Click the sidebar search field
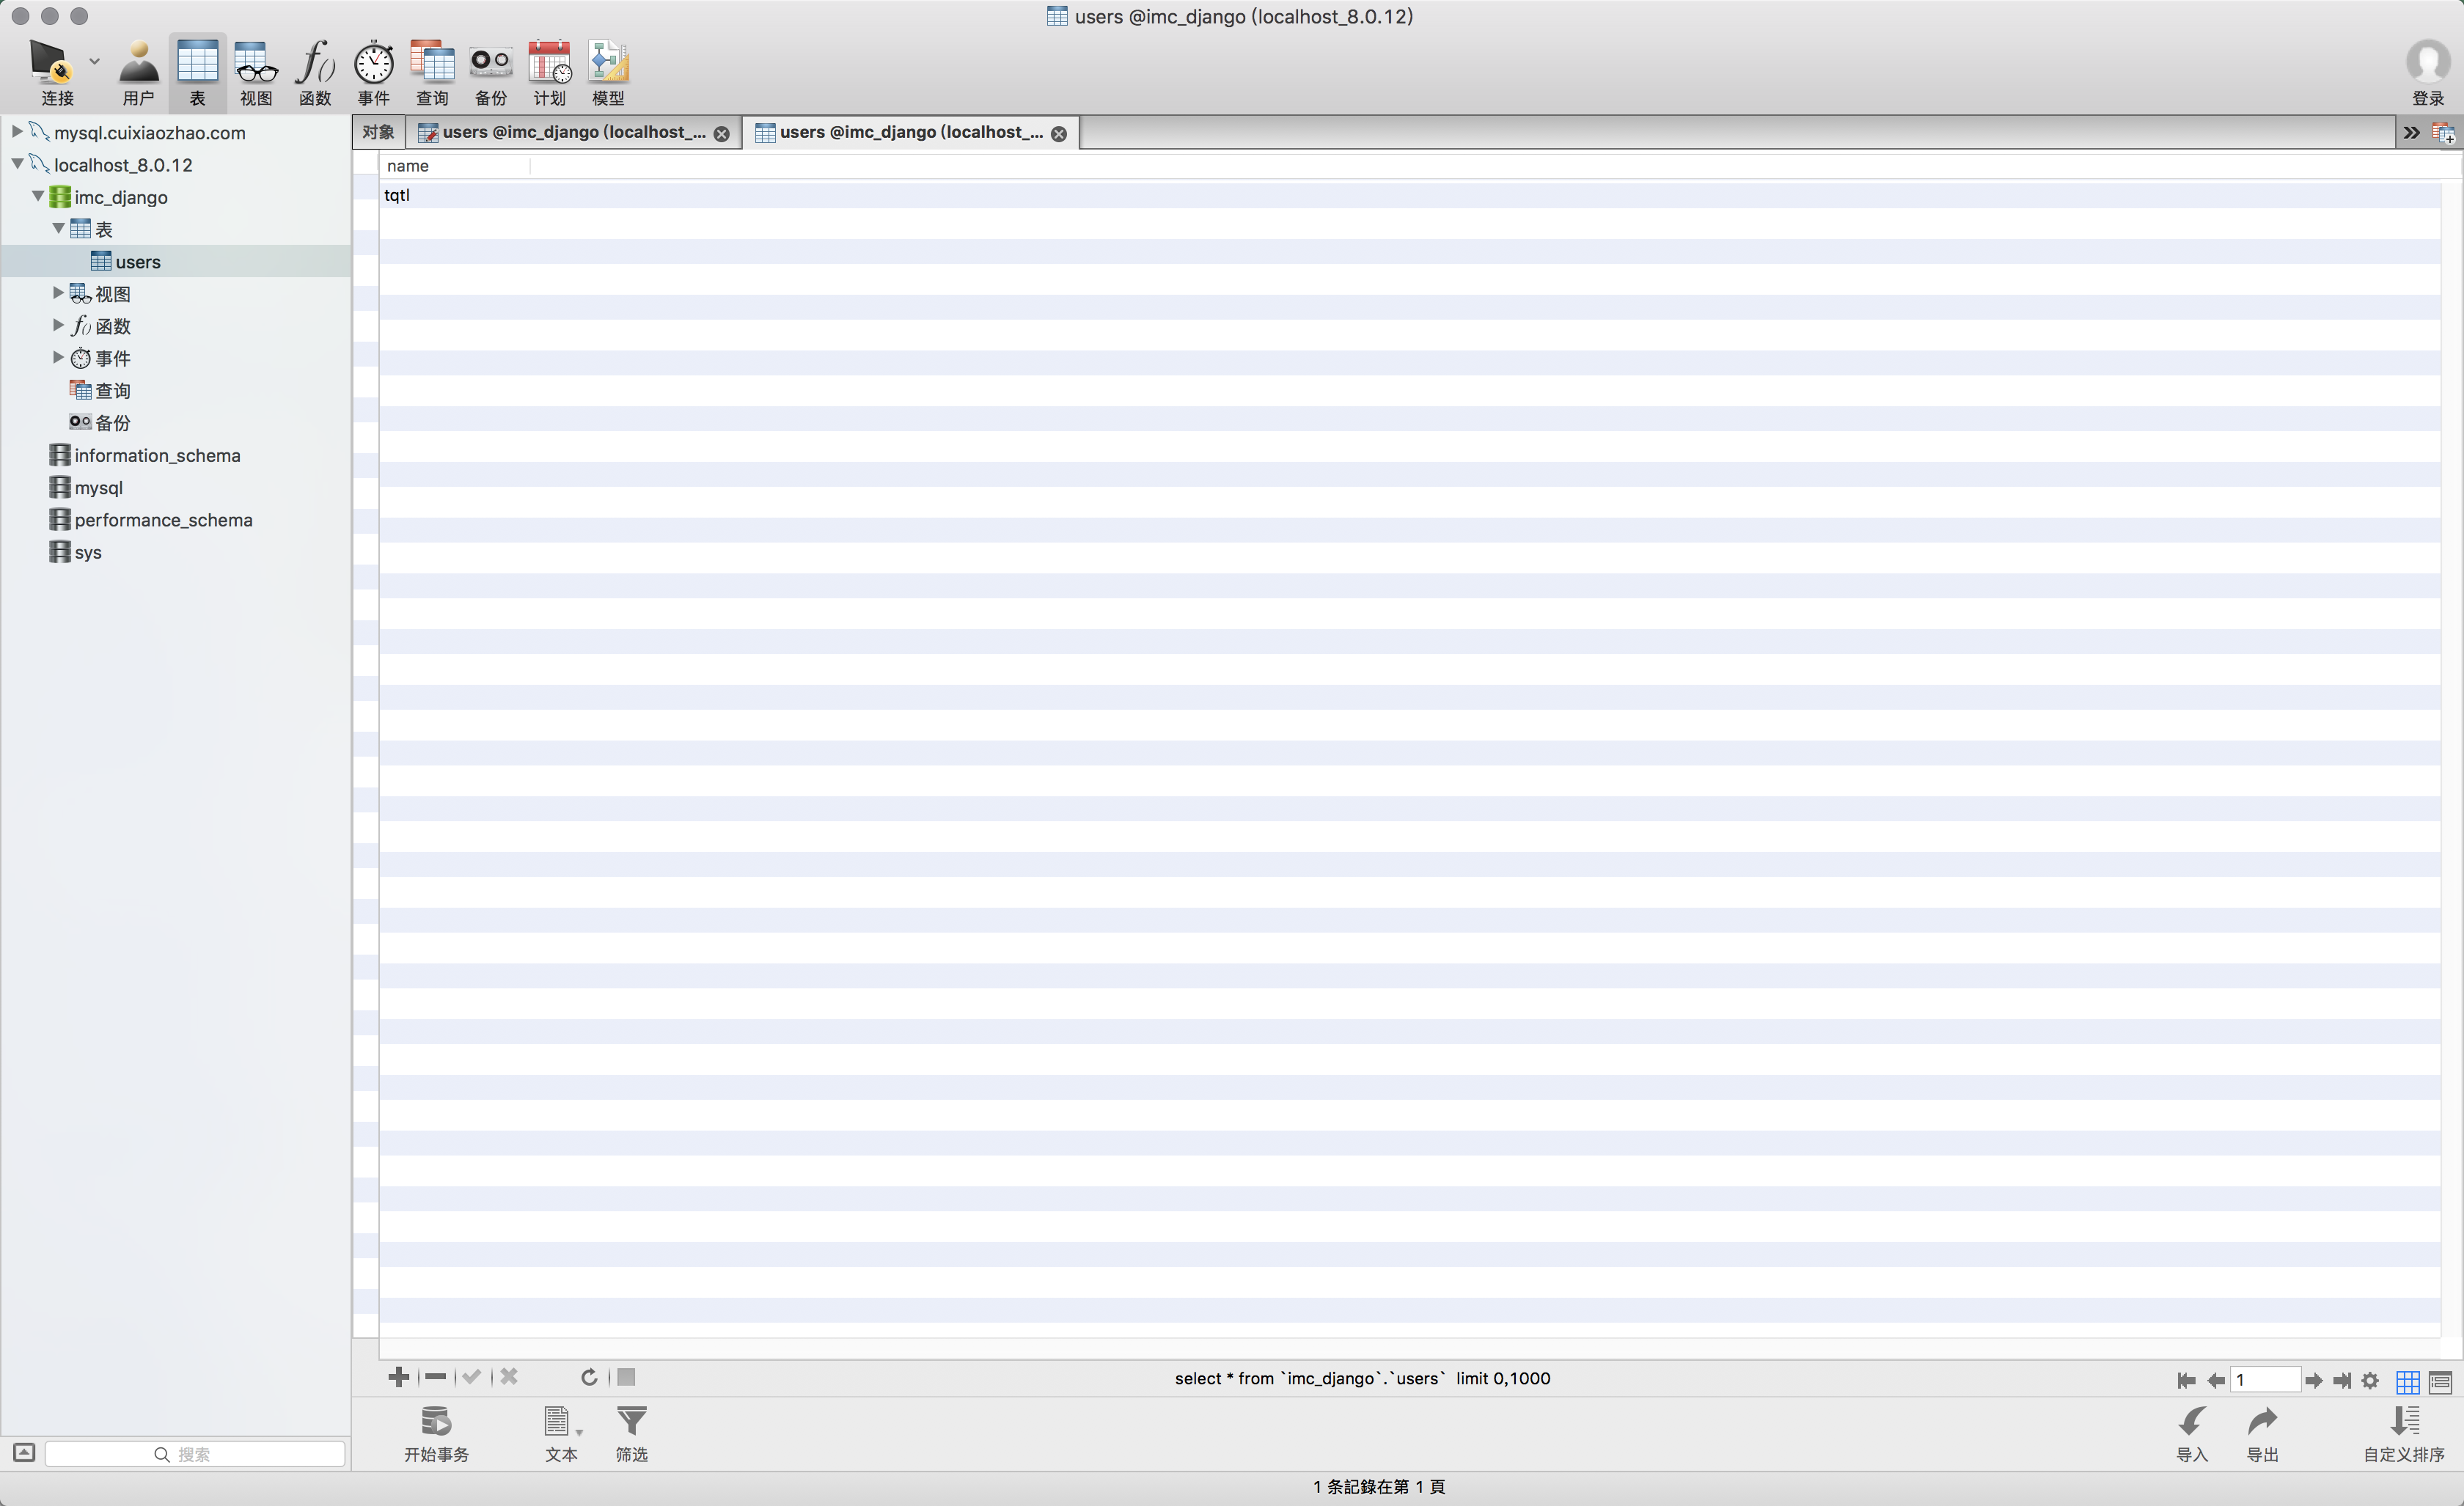 pos(195,1453)
